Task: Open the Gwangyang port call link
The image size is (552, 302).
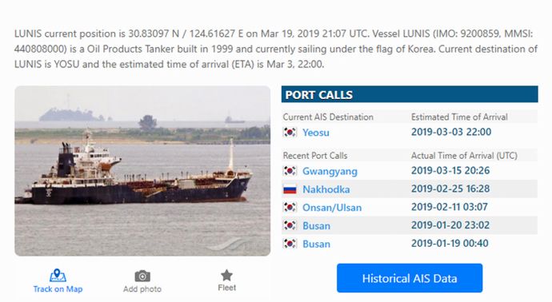Action: coord(330,171)
